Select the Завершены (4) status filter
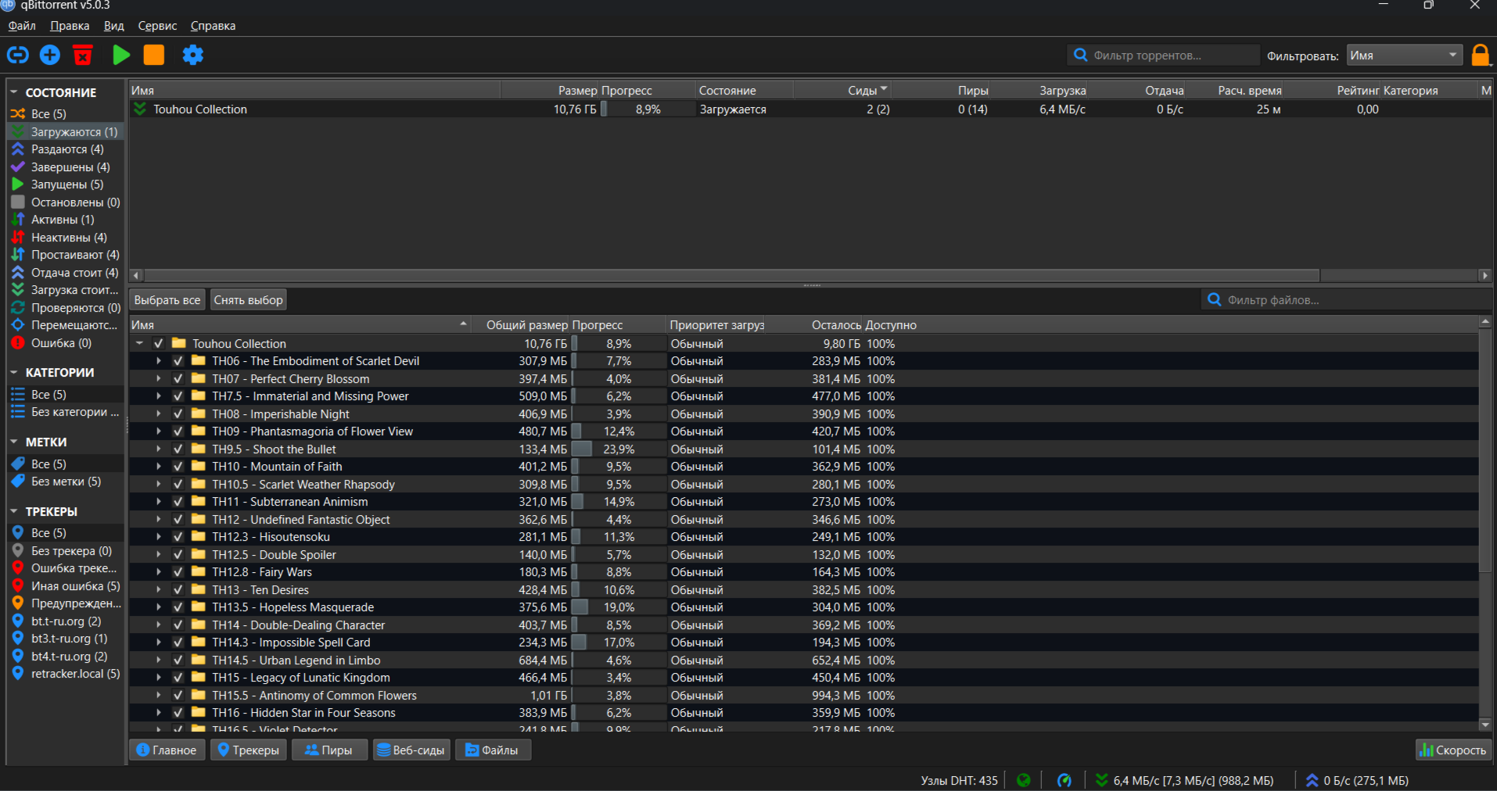 (66, 167)
